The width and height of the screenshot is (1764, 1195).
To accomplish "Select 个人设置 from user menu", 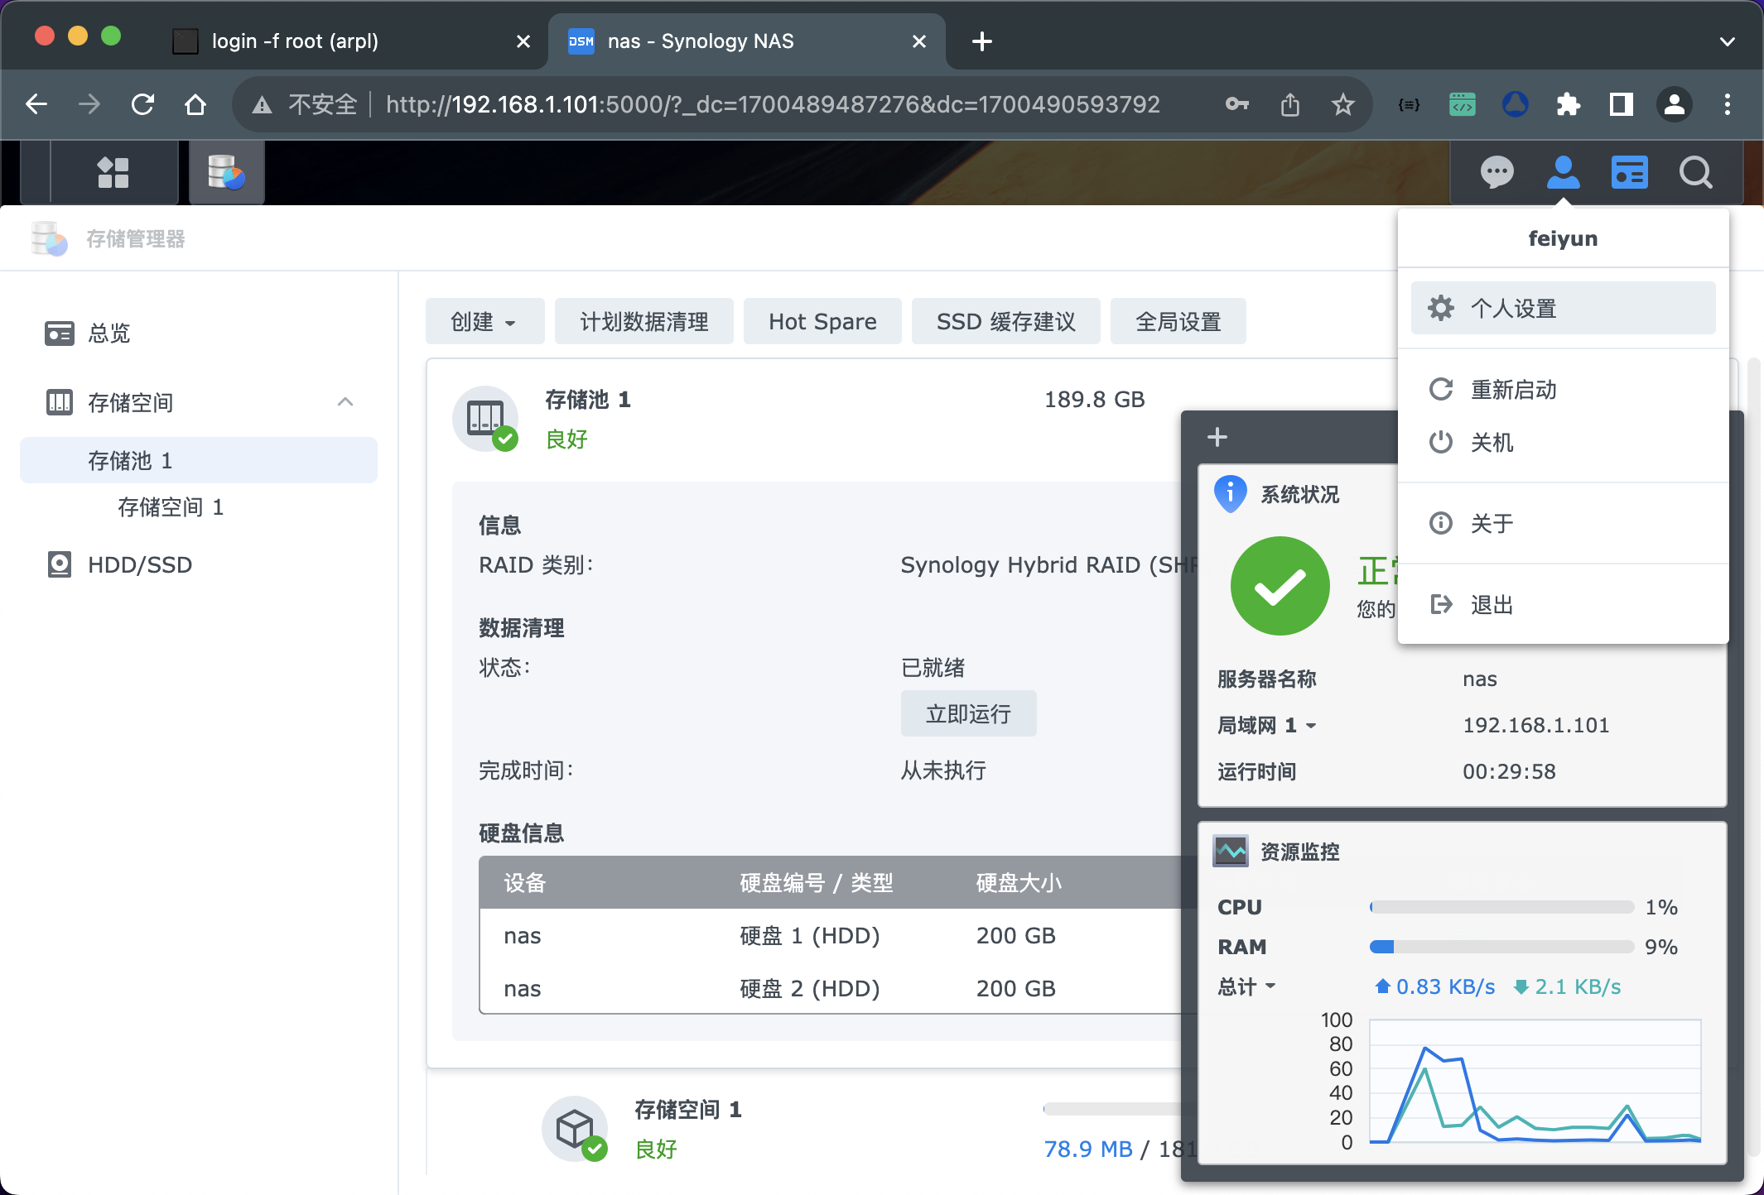I will (x=1563, y=308).
